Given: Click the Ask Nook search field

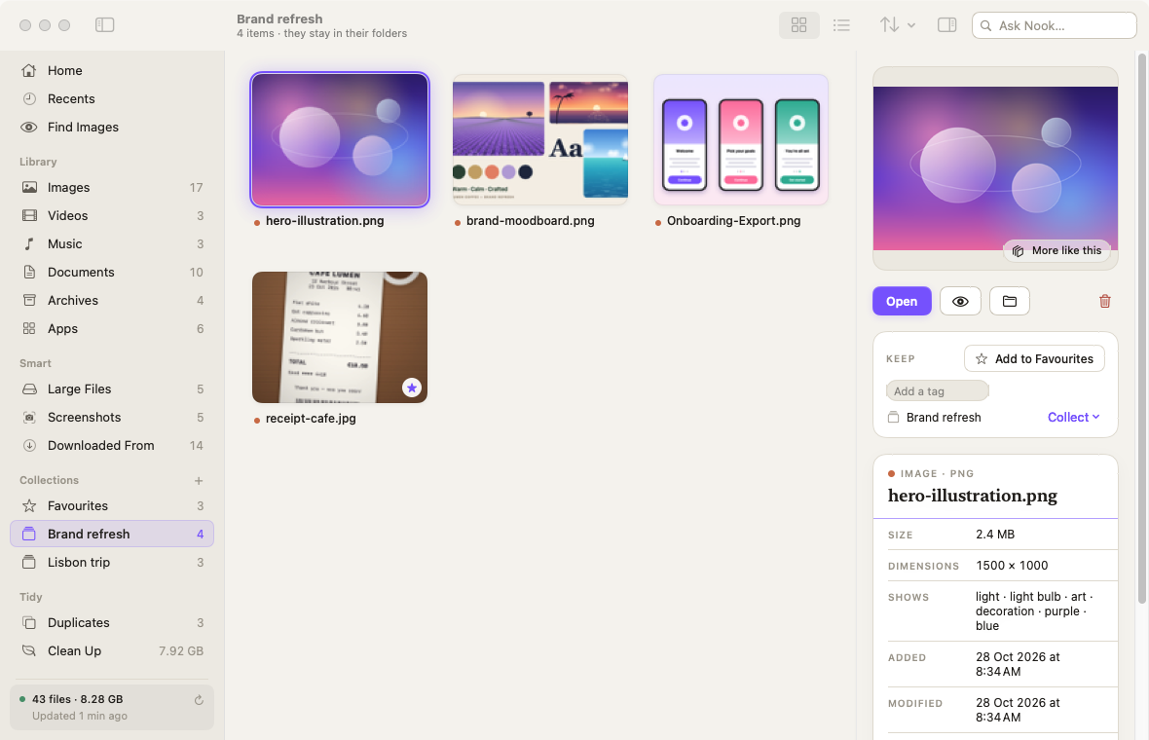Looking at the screenshot, I should point(1054,25).
